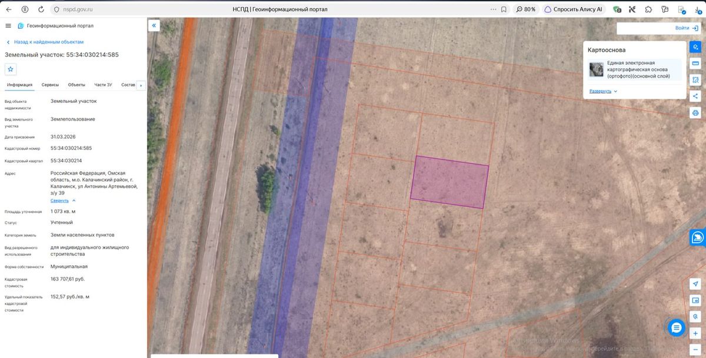Open the Состав tab
This screenshot has height=358, width=706.
point(128,85)
